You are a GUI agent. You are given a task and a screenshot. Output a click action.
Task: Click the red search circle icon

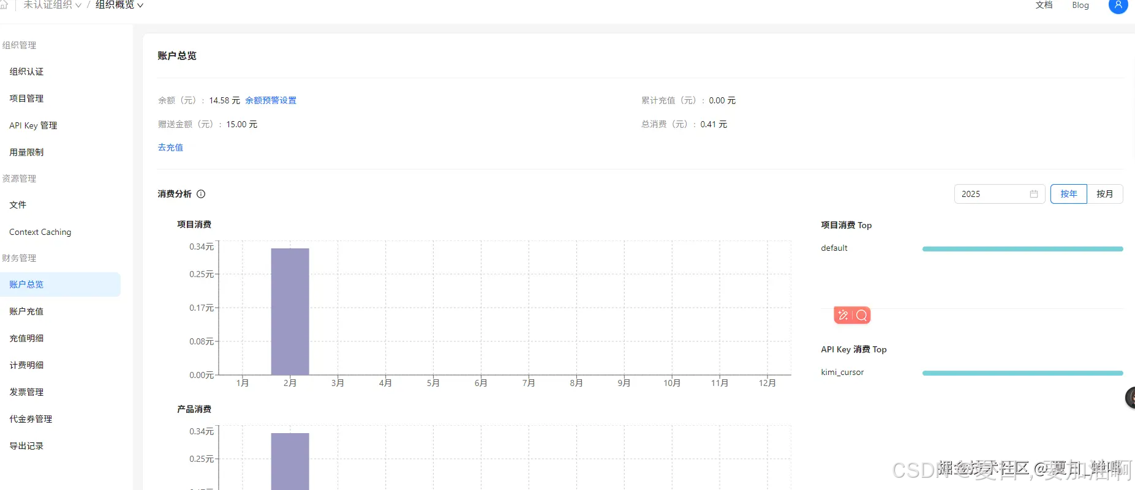coord(862,315)
